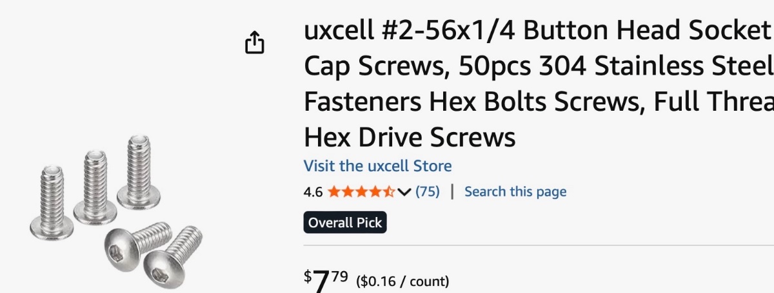Click the title line reading Hex Drive Screws
The height and width of the screenshot is (293, 774).
[410, 137]
